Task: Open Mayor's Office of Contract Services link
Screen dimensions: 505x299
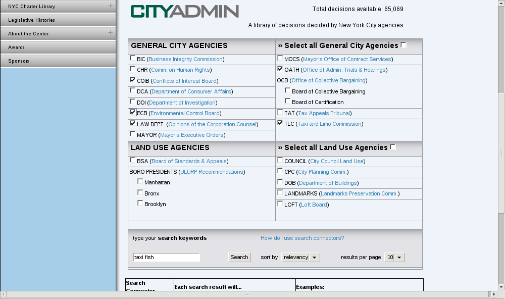Action: [x=347, y=59]
